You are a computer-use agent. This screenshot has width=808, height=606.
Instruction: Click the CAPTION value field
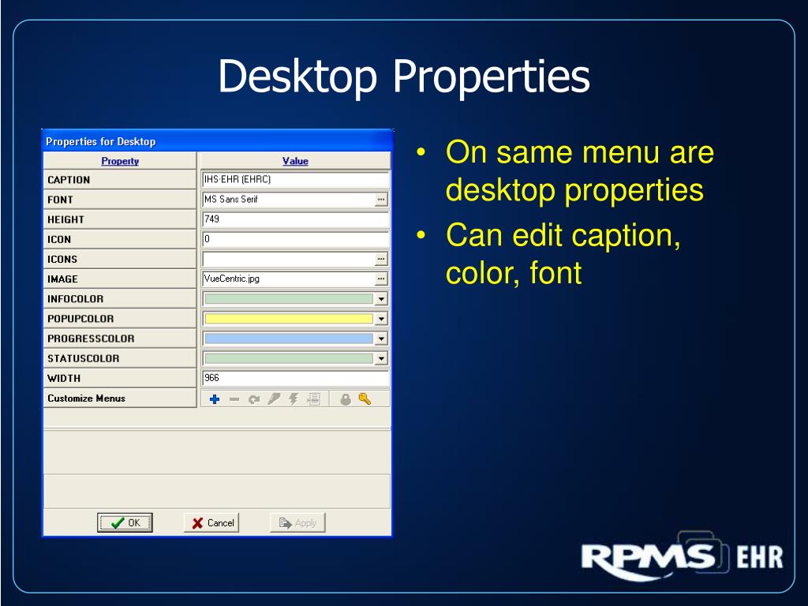pos(295,180)
